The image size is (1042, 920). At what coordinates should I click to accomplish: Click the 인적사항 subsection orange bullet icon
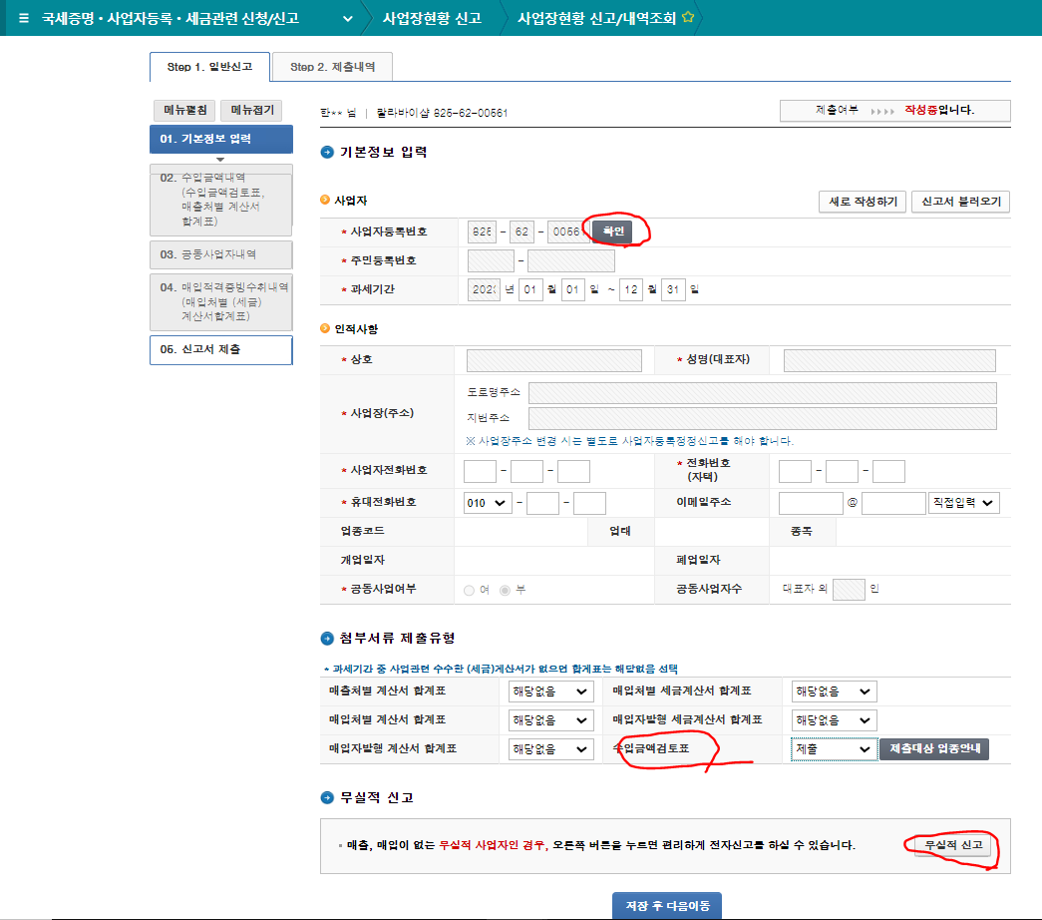pyautogui.click(x=325, y=328)
